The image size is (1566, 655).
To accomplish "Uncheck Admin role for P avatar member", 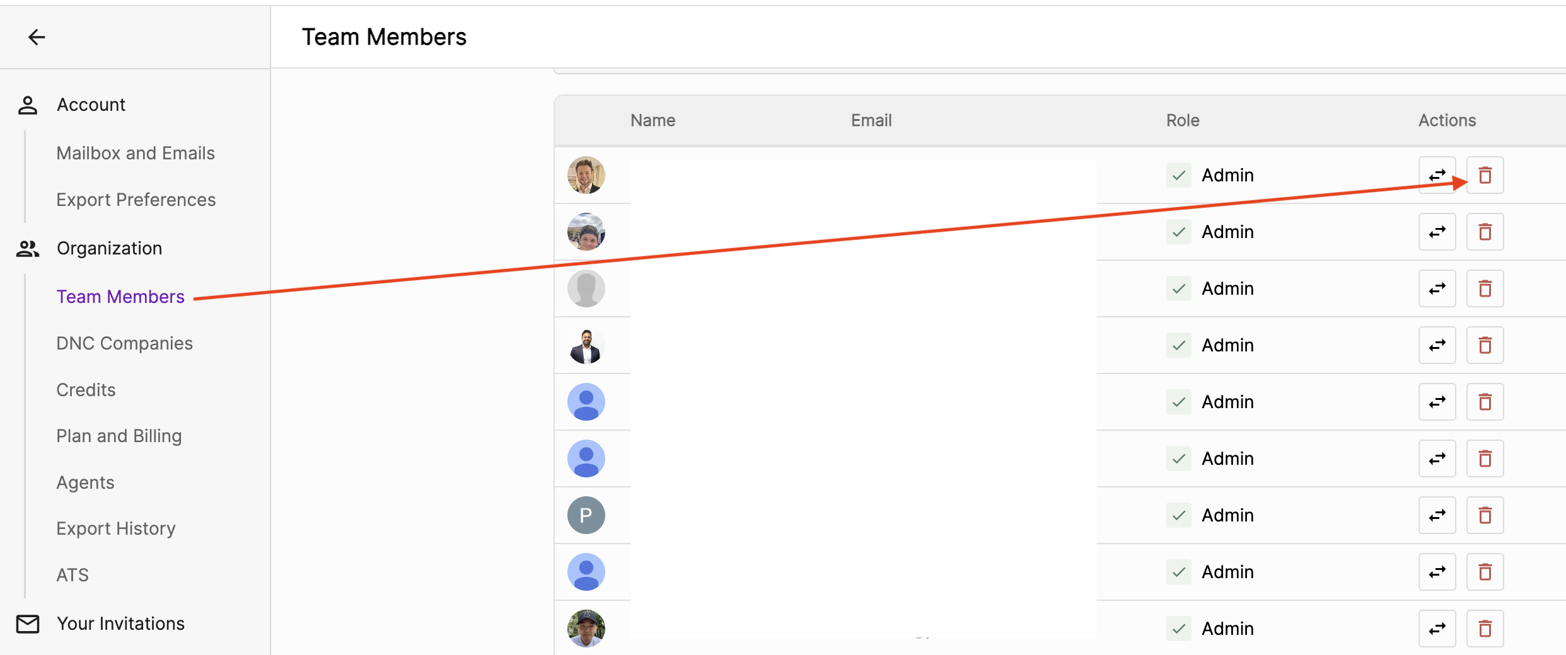I will [x=1178, y=515].
